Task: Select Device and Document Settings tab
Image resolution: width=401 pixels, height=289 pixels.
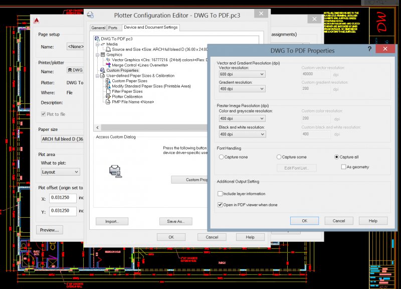Action: [x=151, y=27]
